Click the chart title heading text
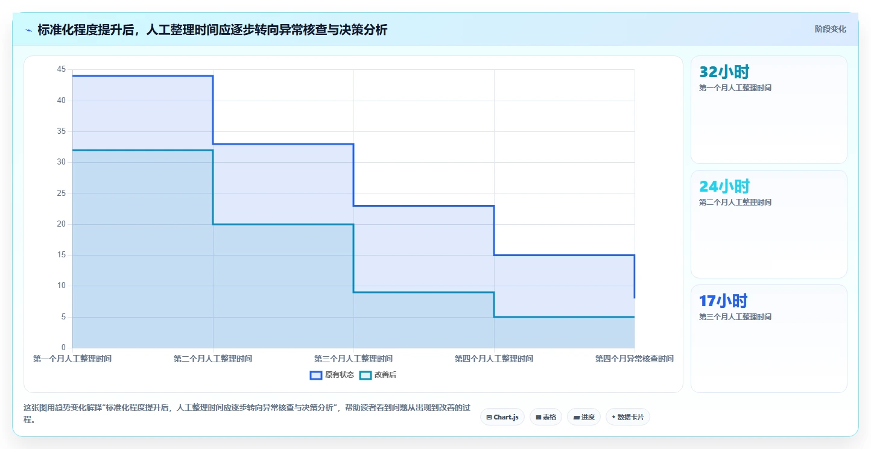The height and width of the screenshot is (449, 871). (x=212, y=30)
